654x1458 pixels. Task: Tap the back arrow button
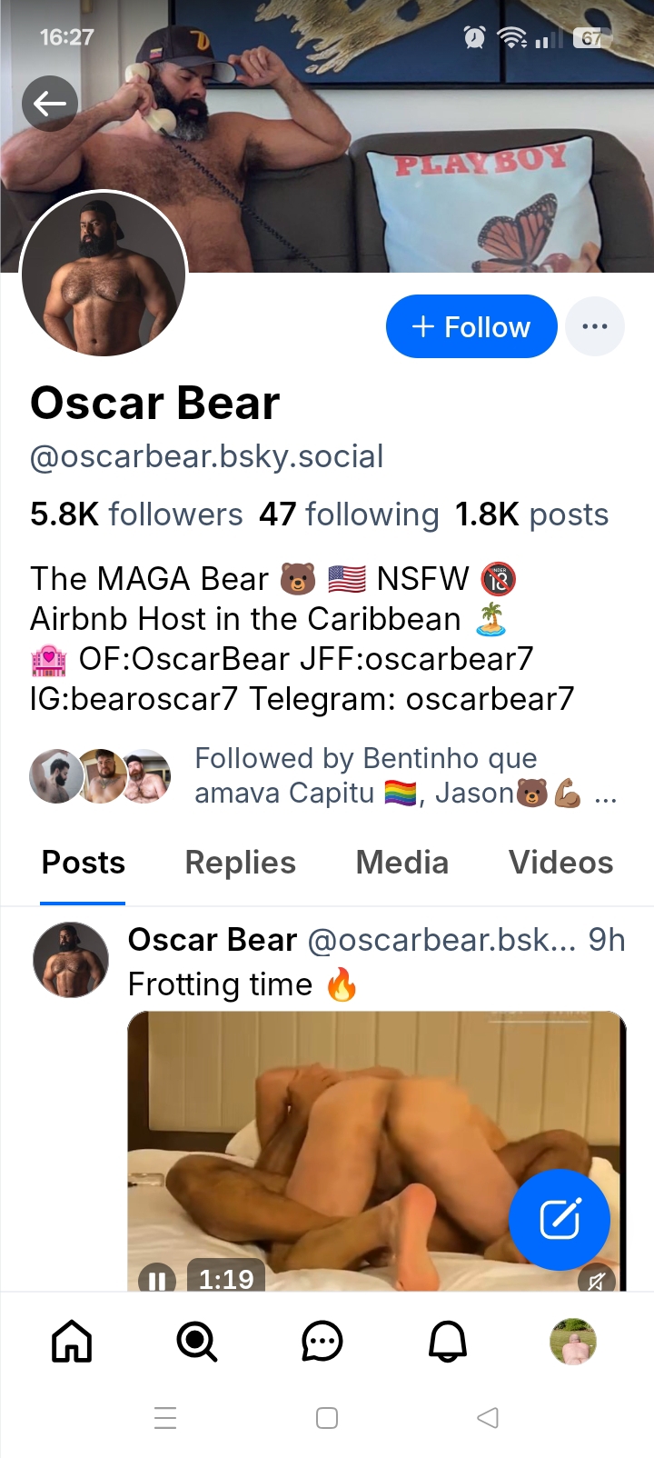[x=50, y=104]
